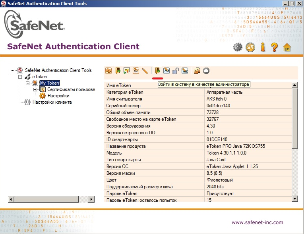Click the Import Certificate toolbar icon
Image resolution: width=304 pixels, height=234 pixels.
(x=127, y=71)
